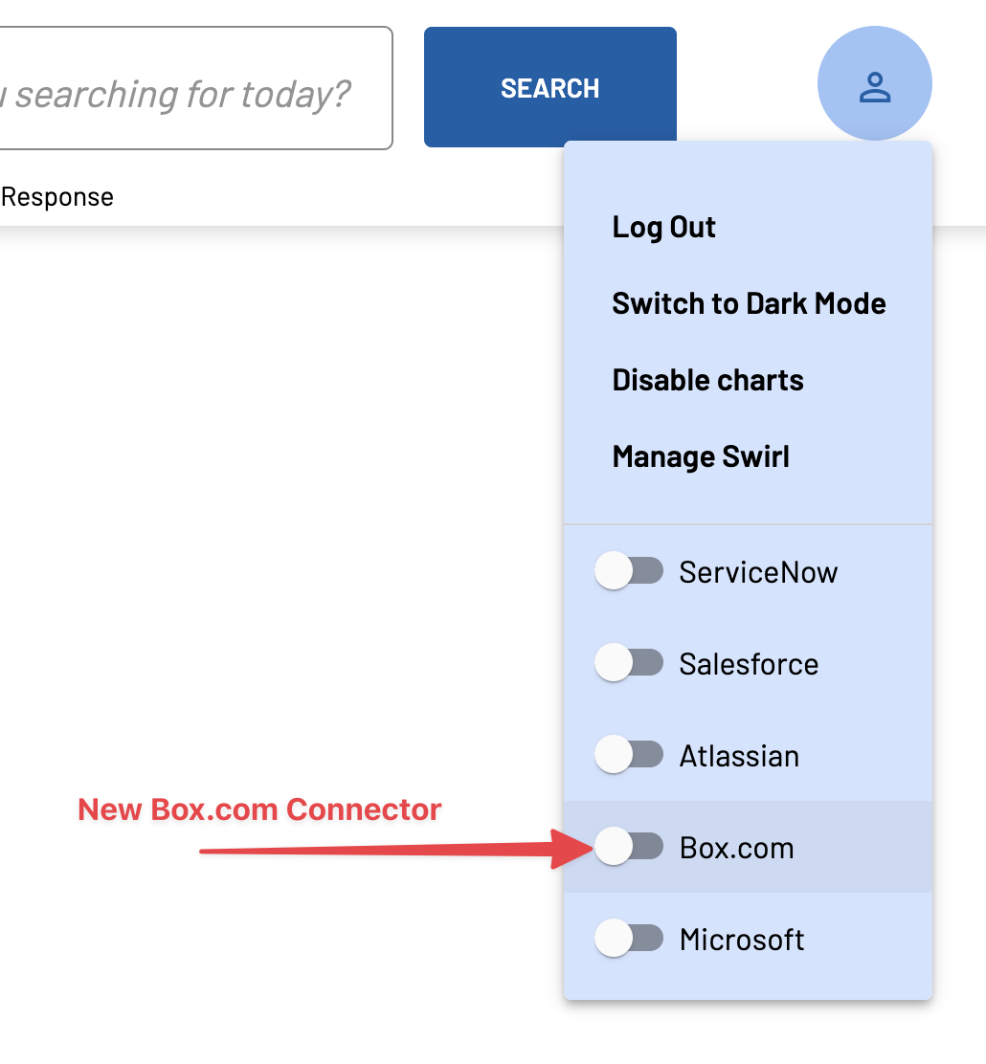Click the Box.com label text
Image resolution: width=986 pixels, height=1064 pixels.
(737, 848)
